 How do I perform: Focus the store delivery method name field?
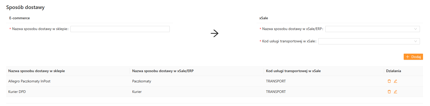click(x=120, y=29)
